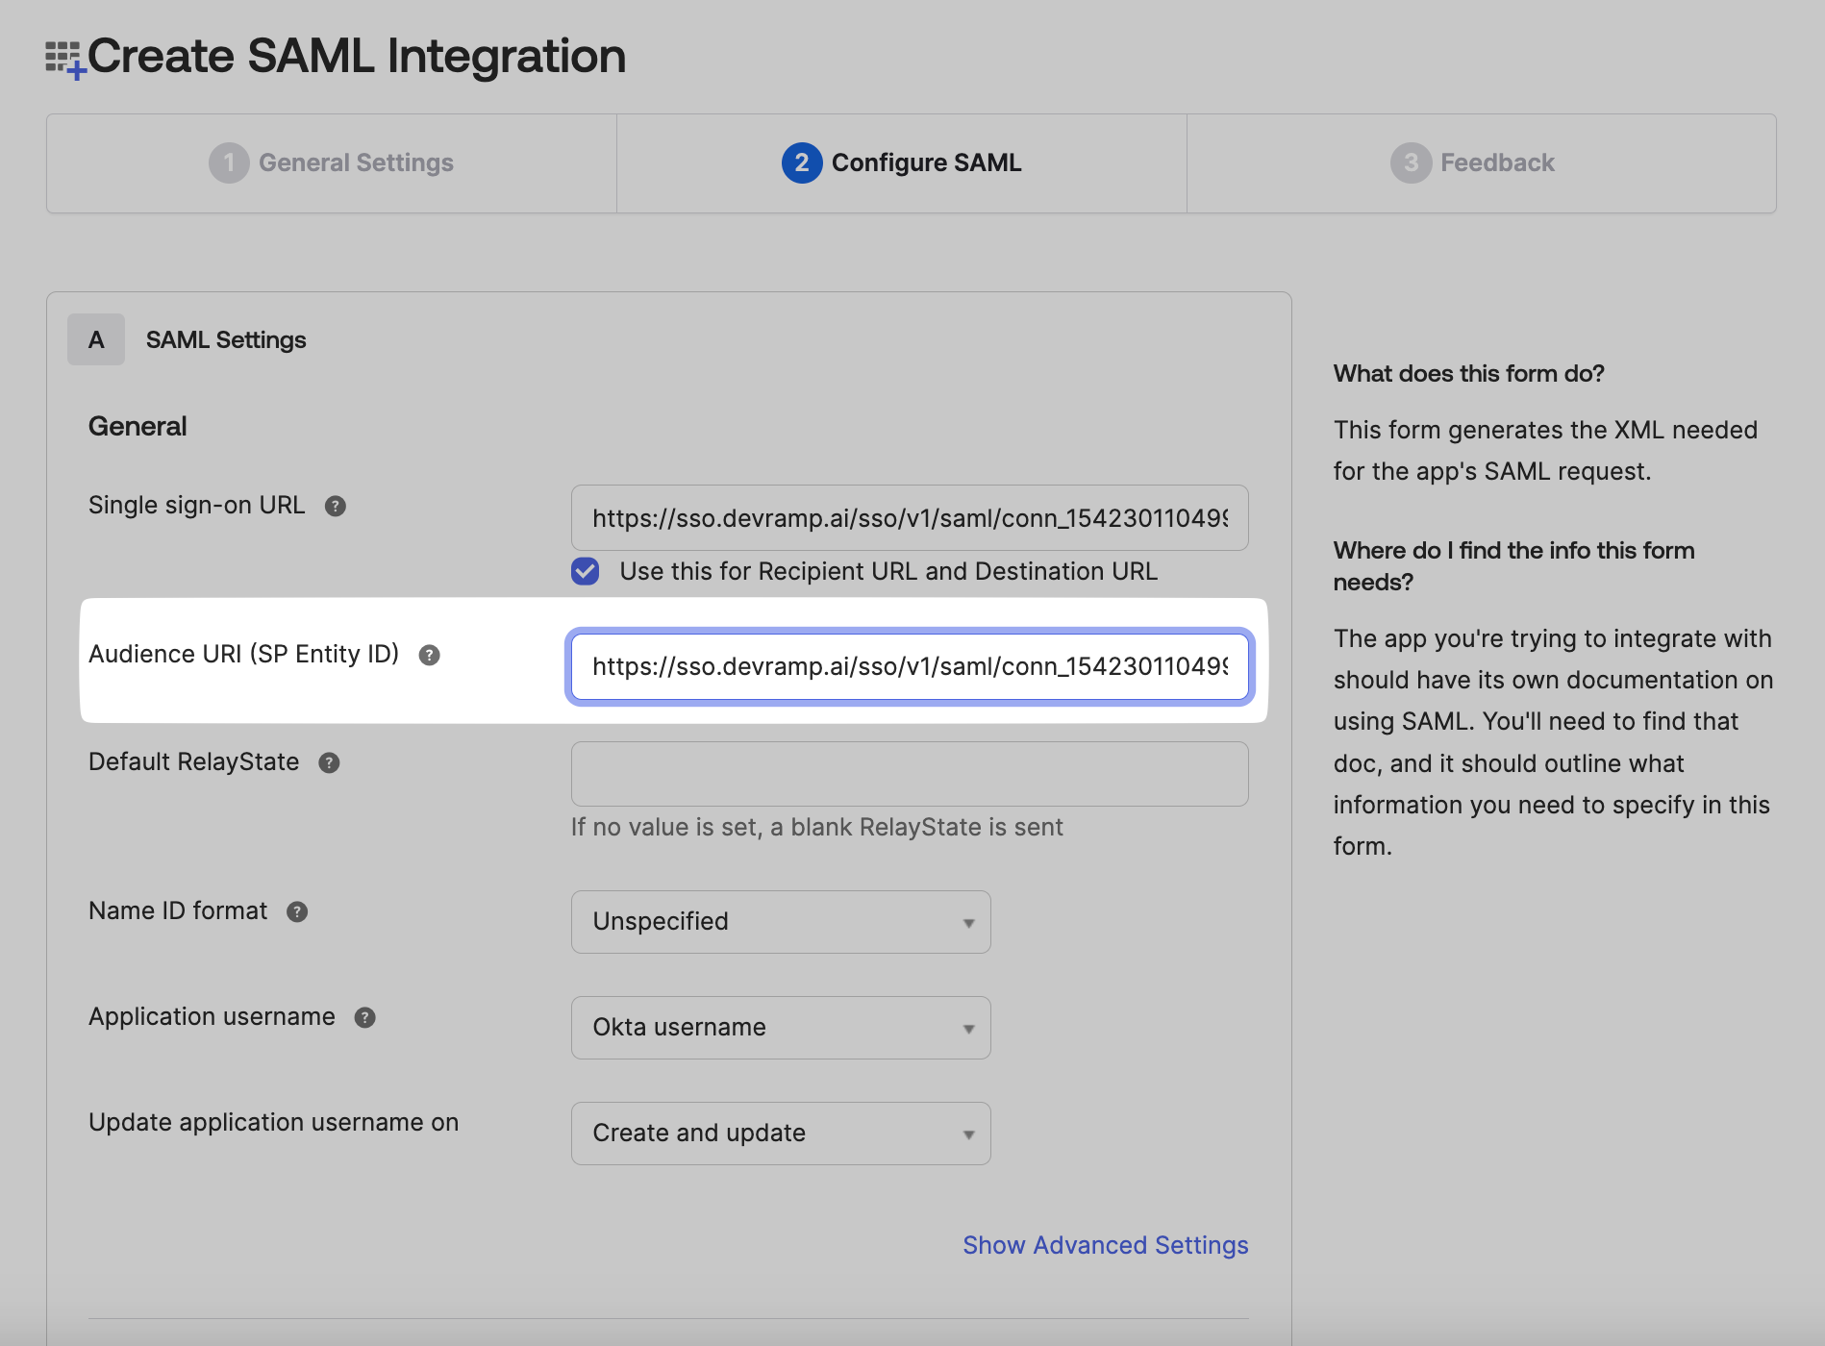Screen dimensions: 1825x1346
Task: Click the section A badge for SAML Settings
Action: pyautogui.click(x=96, y=339)
